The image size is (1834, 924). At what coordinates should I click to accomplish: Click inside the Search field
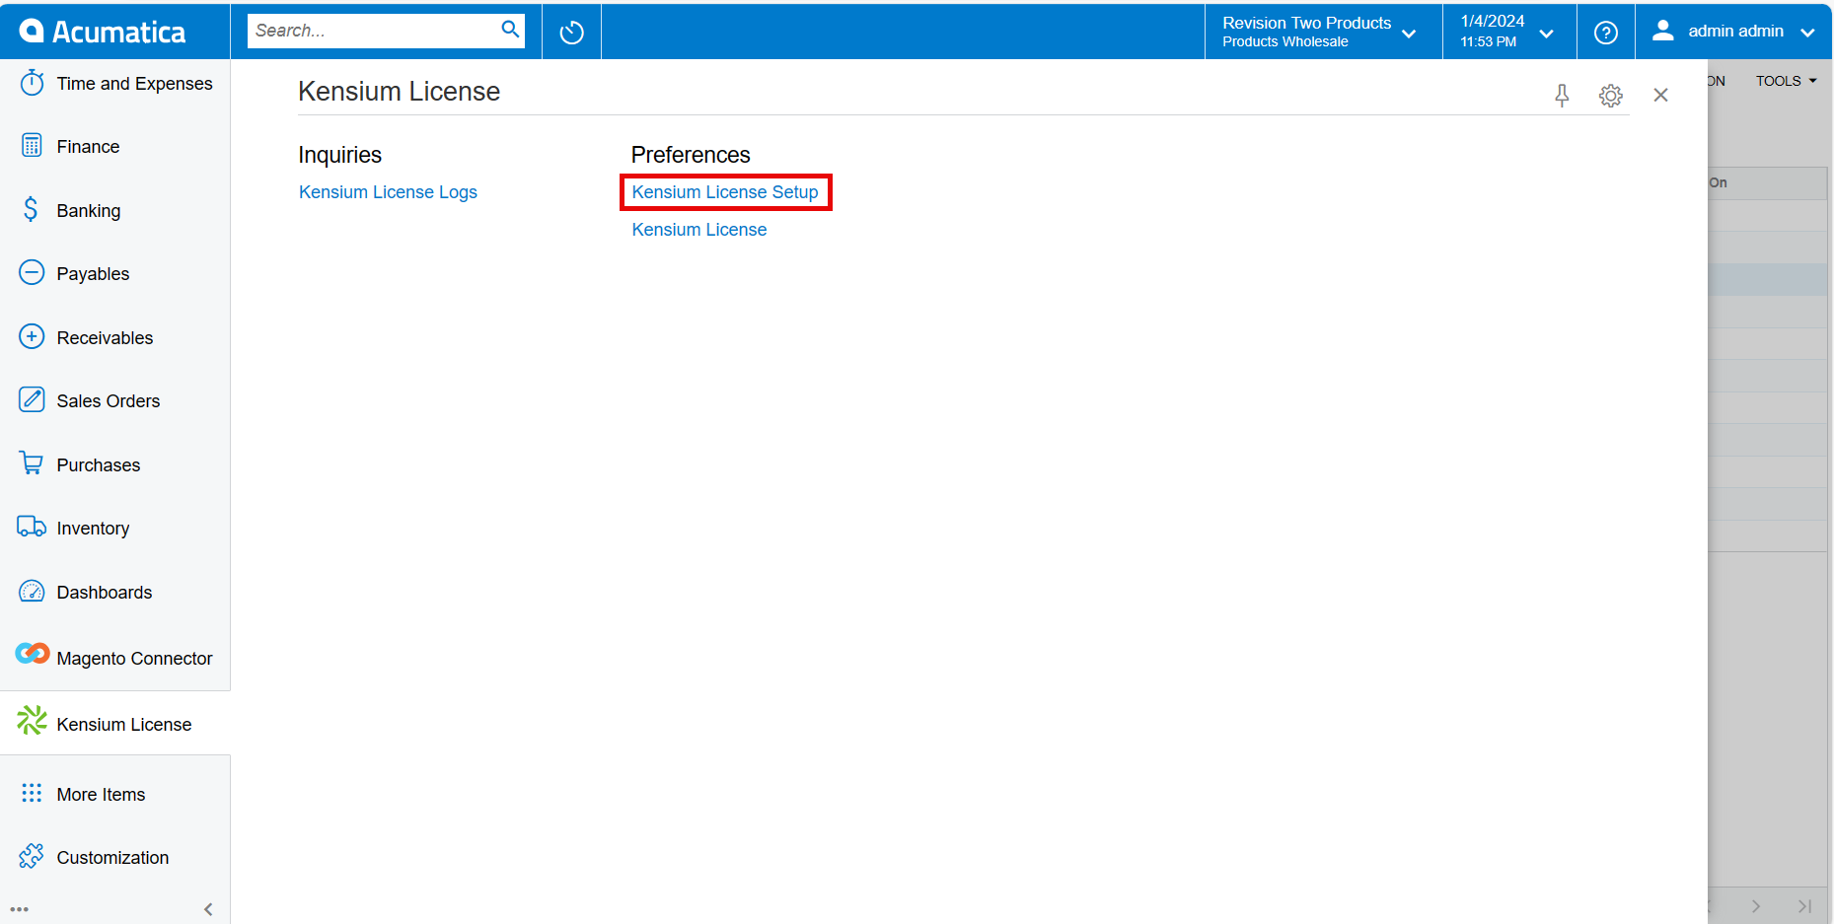[x=375, y=30]
